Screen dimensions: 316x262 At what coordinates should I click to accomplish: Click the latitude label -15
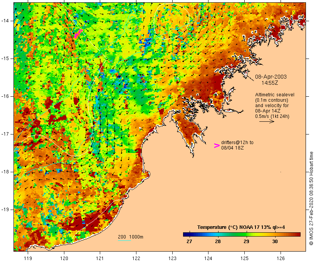(x=5, y=59)
